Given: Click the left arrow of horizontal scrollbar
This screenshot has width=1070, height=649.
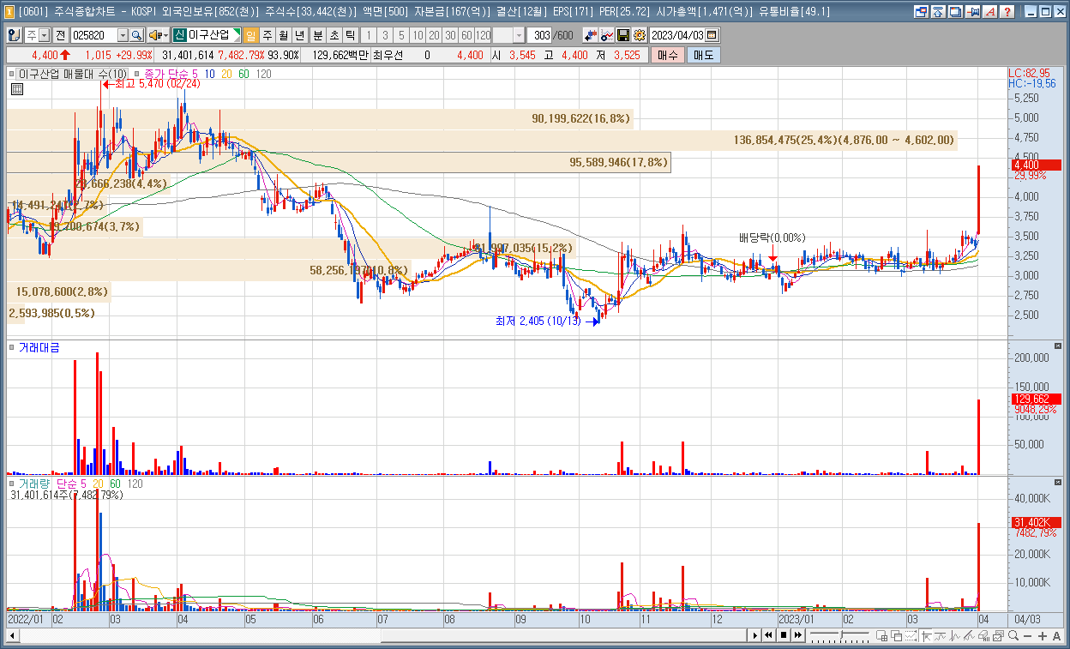Looking at the screenshot, I should click(x=12, y=636).
